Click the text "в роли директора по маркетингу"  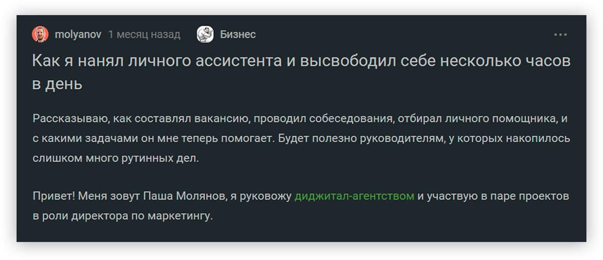[123, 216]
